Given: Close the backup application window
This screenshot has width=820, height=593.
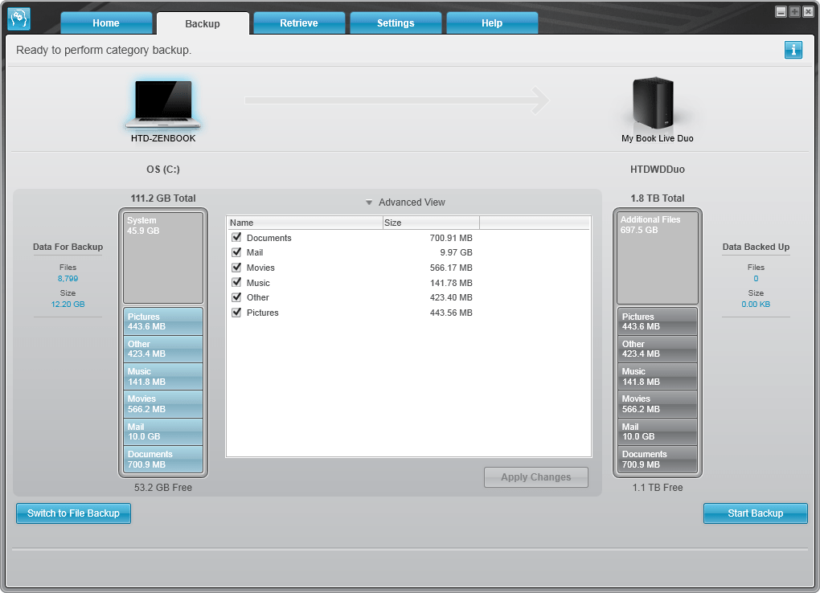Looking at the screenshot, I should (808, 11).
